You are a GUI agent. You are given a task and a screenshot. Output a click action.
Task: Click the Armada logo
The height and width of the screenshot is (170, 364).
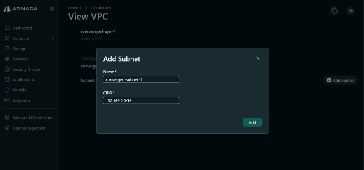(21, 9)
